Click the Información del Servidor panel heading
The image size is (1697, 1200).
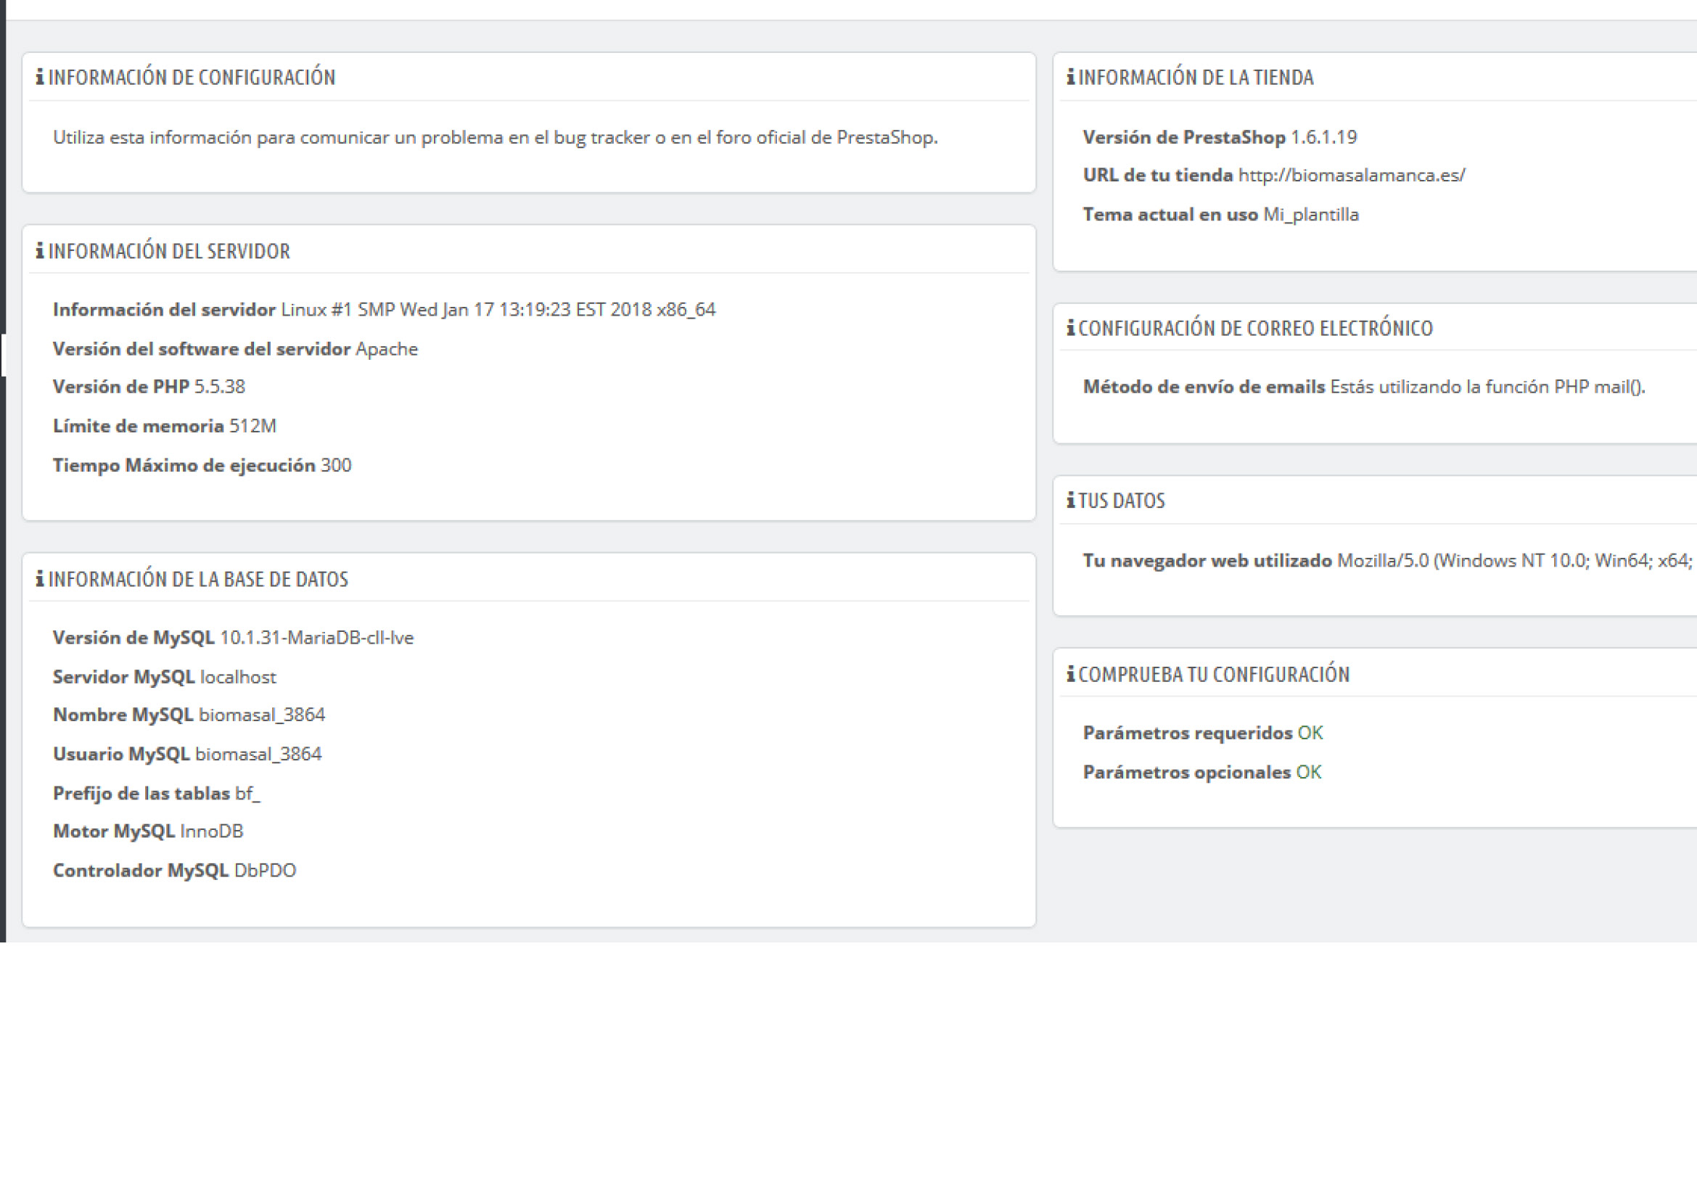coord(169,251)
